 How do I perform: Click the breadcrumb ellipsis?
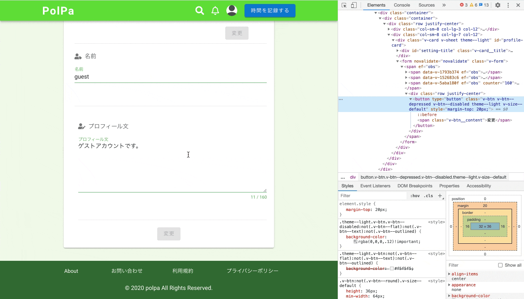[342, 177]
